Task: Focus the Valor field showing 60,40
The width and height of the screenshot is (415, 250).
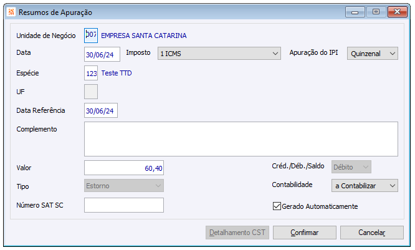Action: tap(123, 168)
